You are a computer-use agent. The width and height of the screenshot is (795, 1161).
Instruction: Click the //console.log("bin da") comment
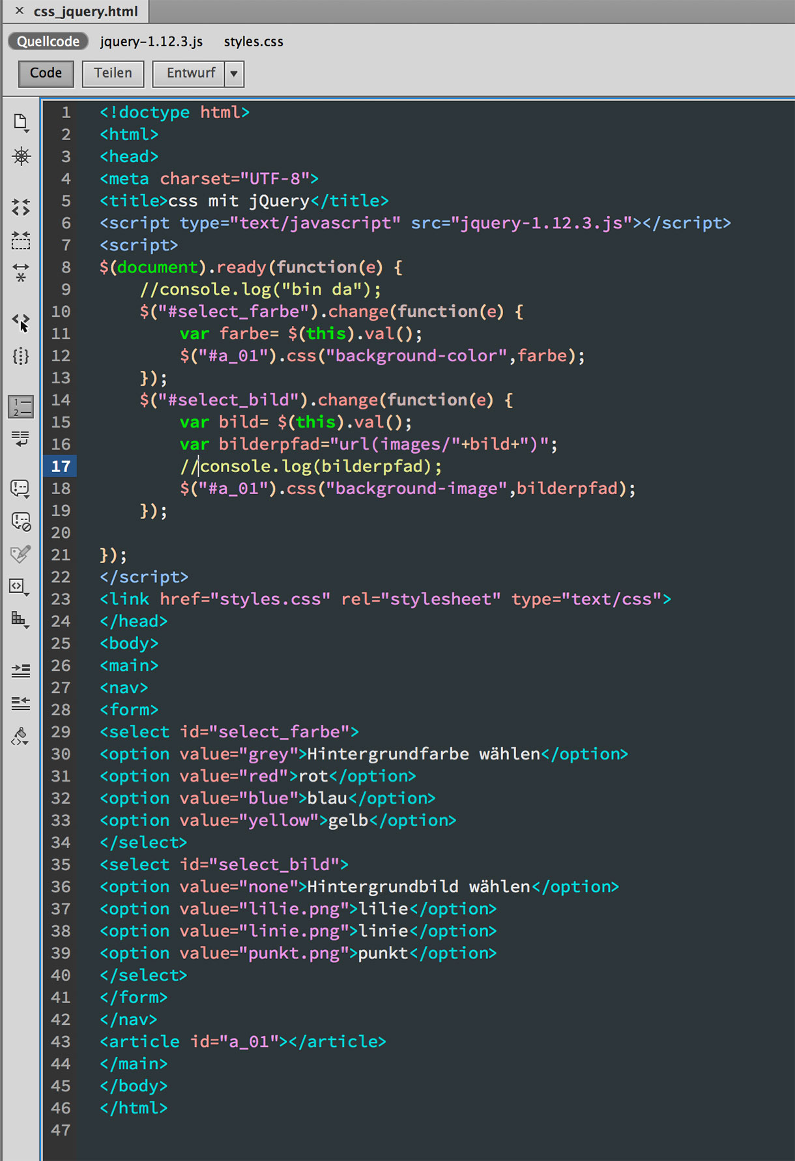(x=261, y=289)
